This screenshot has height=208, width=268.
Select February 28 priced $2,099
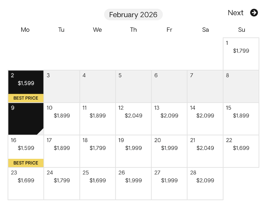pyautogui.click(x=205, y=184)
